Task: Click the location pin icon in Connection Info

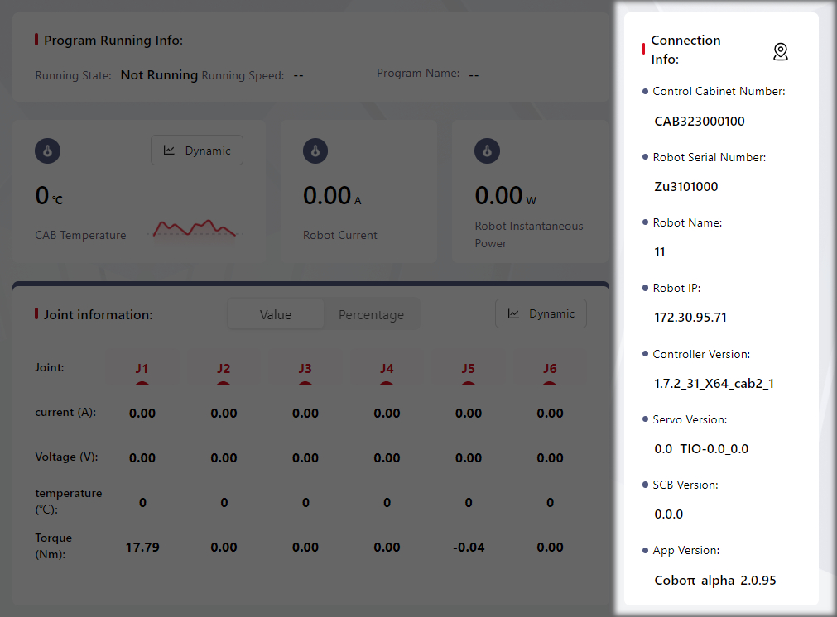Action: point(780,52)
